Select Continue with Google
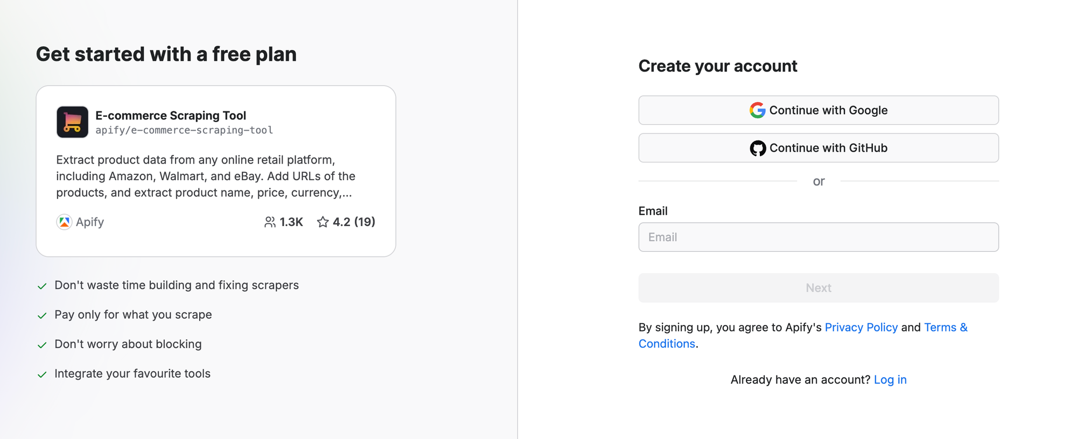This screenshot has height=439, width=1077. tap(818, 110)
